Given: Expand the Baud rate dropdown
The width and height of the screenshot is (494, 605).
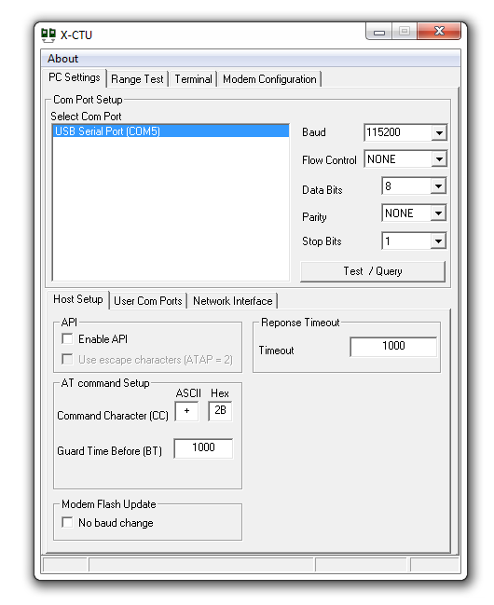Looking at the screenshot, I should pos(439,132).
